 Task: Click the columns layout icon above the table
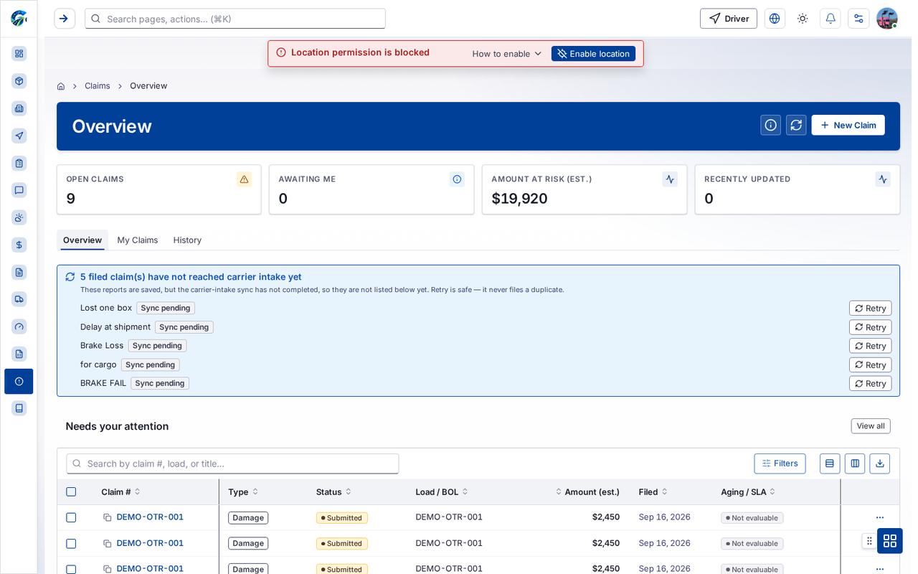855,464
